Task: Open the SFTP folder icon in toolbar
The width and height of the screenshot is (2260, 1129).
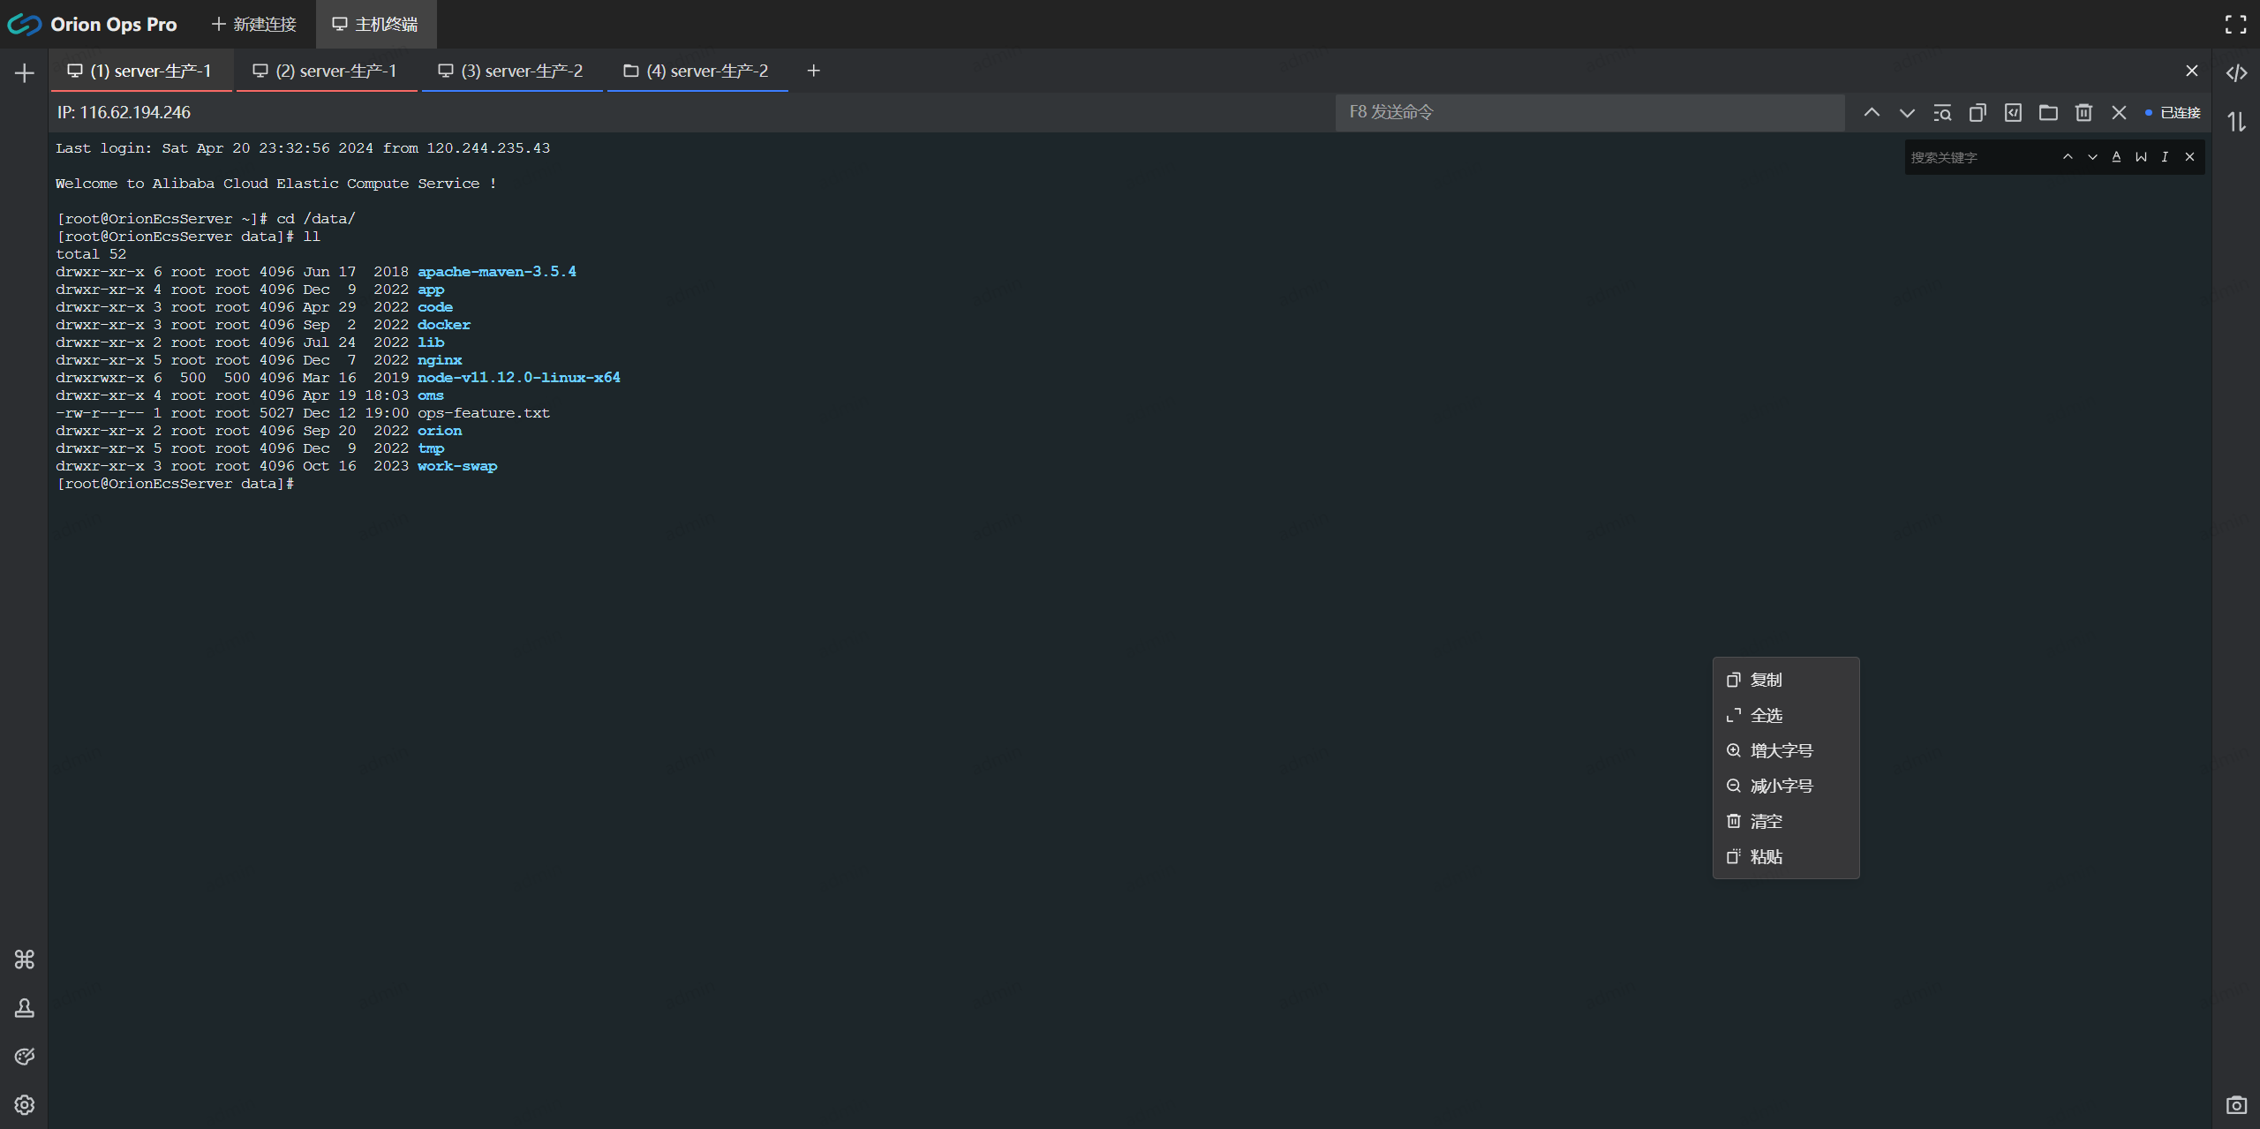Action: [2048, 113]
